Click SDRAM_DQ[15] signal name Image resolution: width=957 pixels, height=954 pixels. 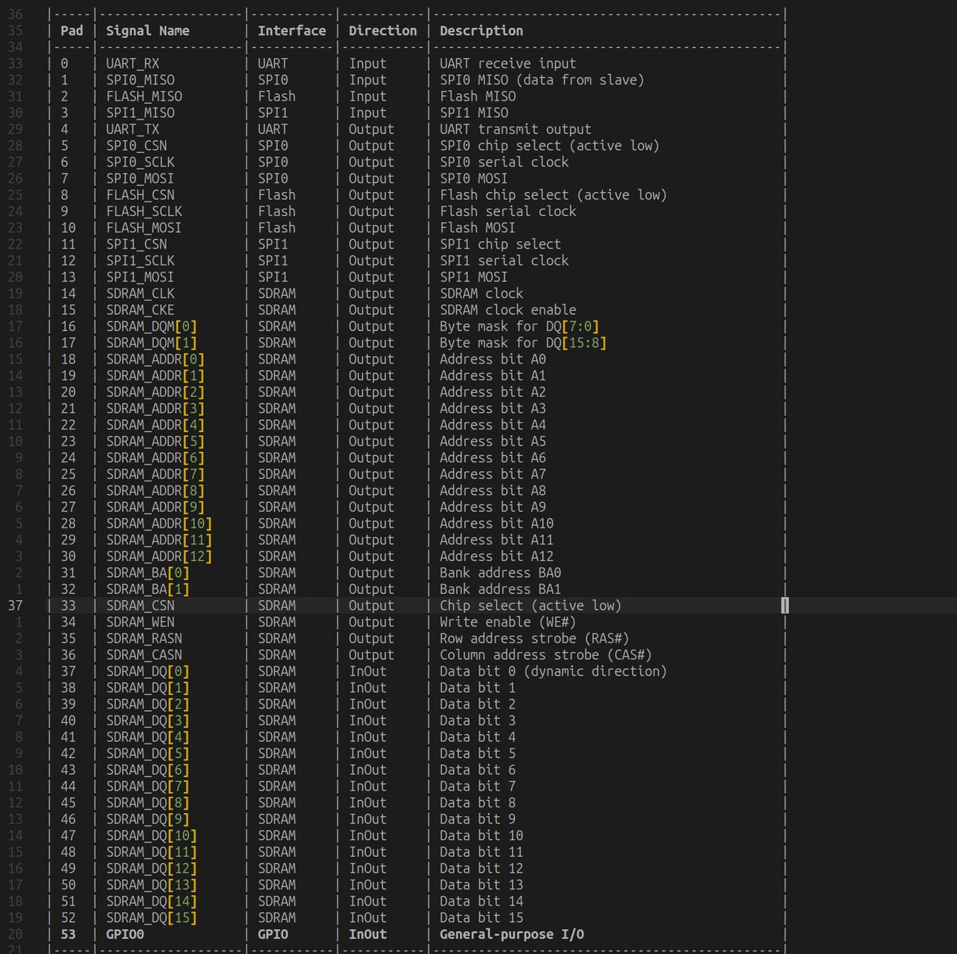tap(152, 917)
